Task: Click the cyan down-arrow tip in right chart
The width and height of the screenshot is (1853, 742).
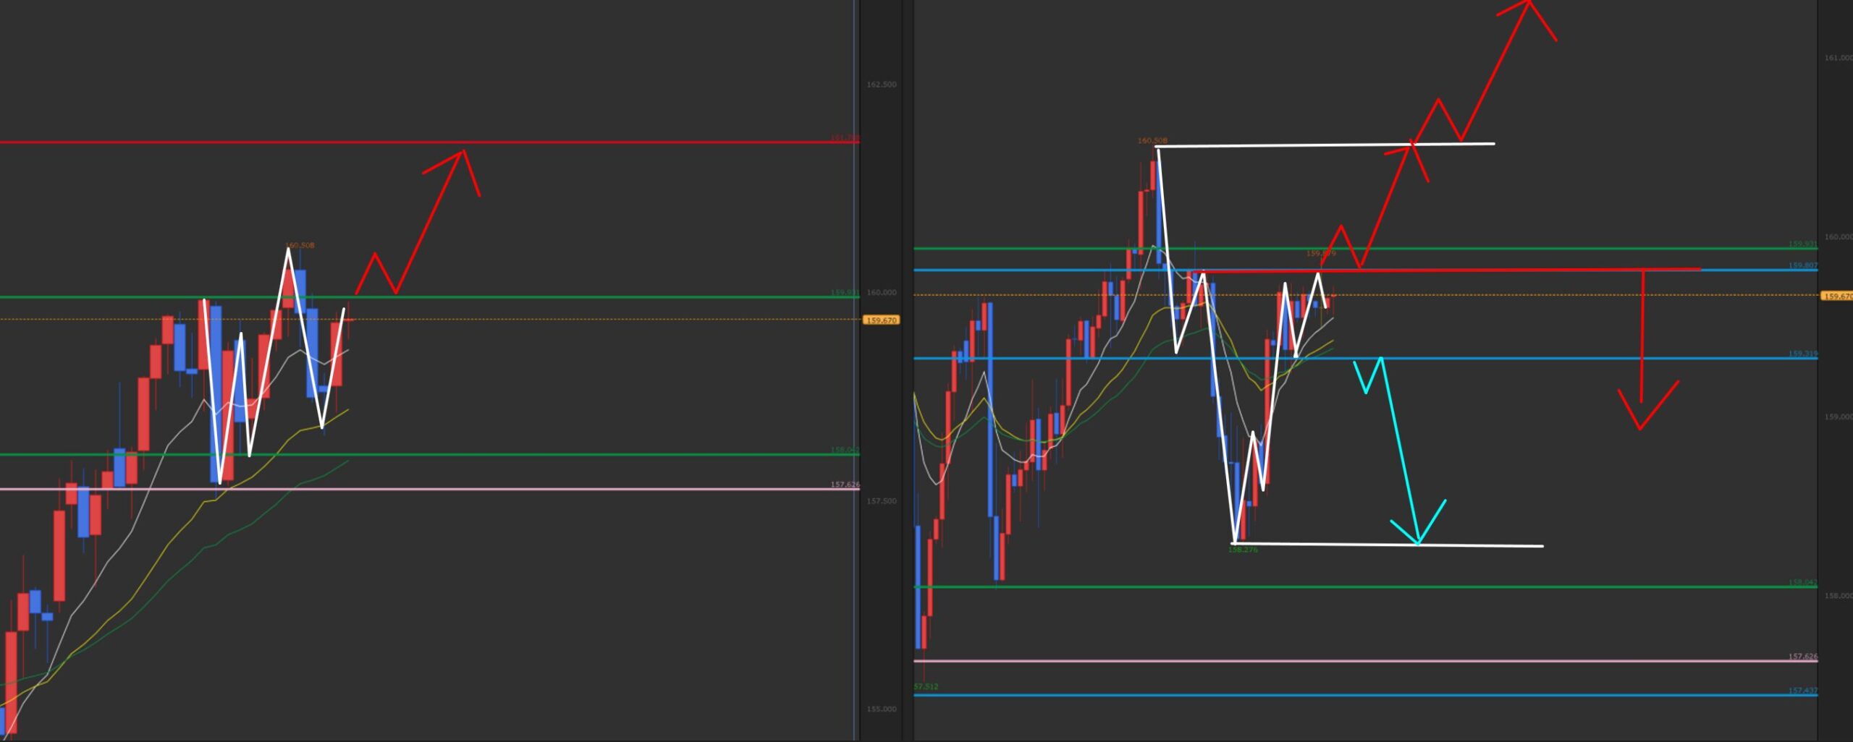Action: pos(1419,542)
